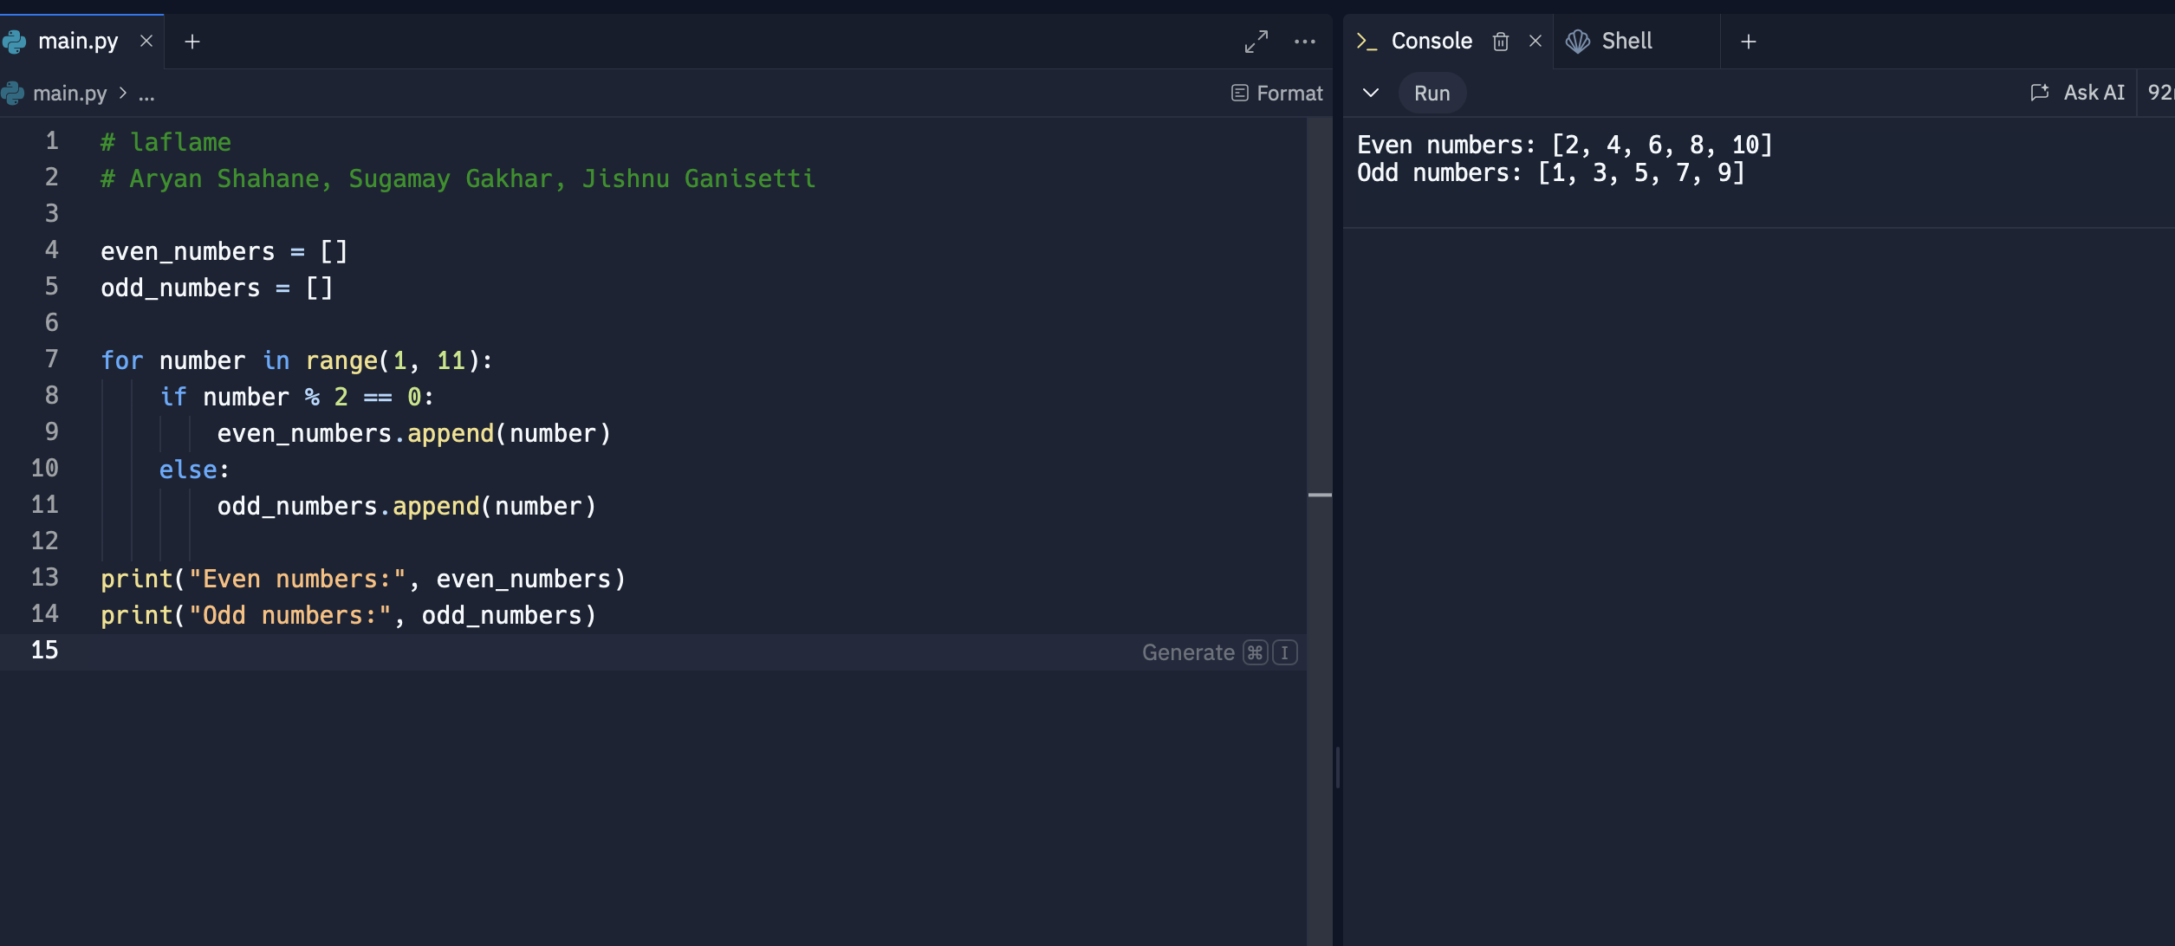Screen dimensions: 2175x946
Task: Add new pane tab beside Shell
Action: pos(1748,42)
